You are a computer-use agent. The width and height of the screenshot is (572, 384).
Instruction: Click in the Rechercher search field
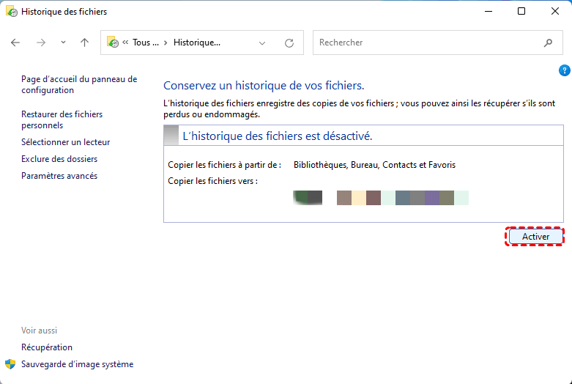[425, 43]
